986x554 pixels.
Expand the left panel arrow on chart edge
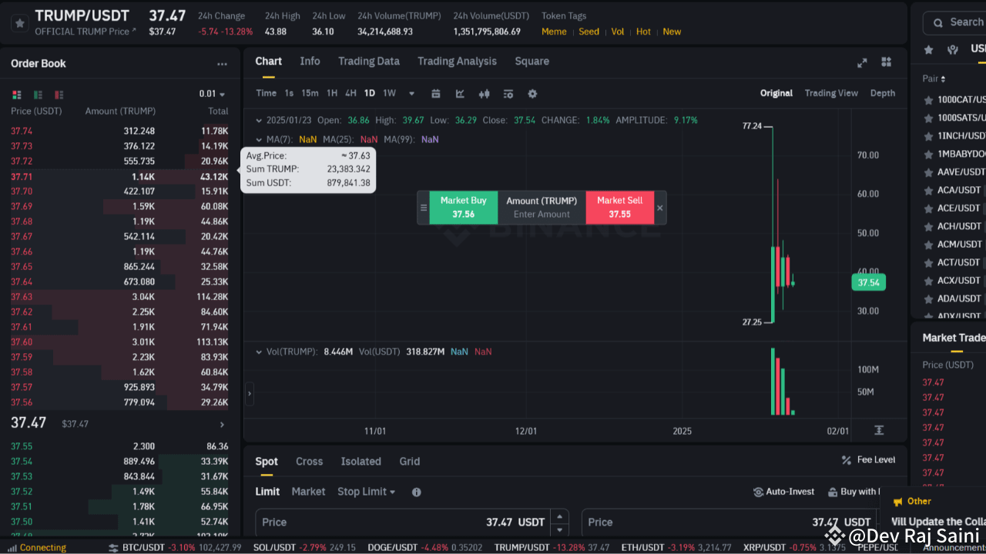click(x=249, y=394)
